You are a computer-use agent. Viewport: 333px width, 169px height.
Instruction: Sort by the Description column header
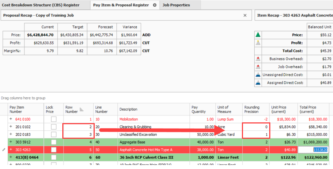[153, 109]
